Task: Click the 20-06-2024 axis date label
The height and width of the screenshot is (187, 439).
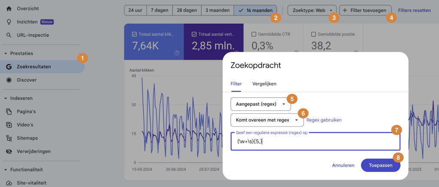Action: [x=176, y=169]
